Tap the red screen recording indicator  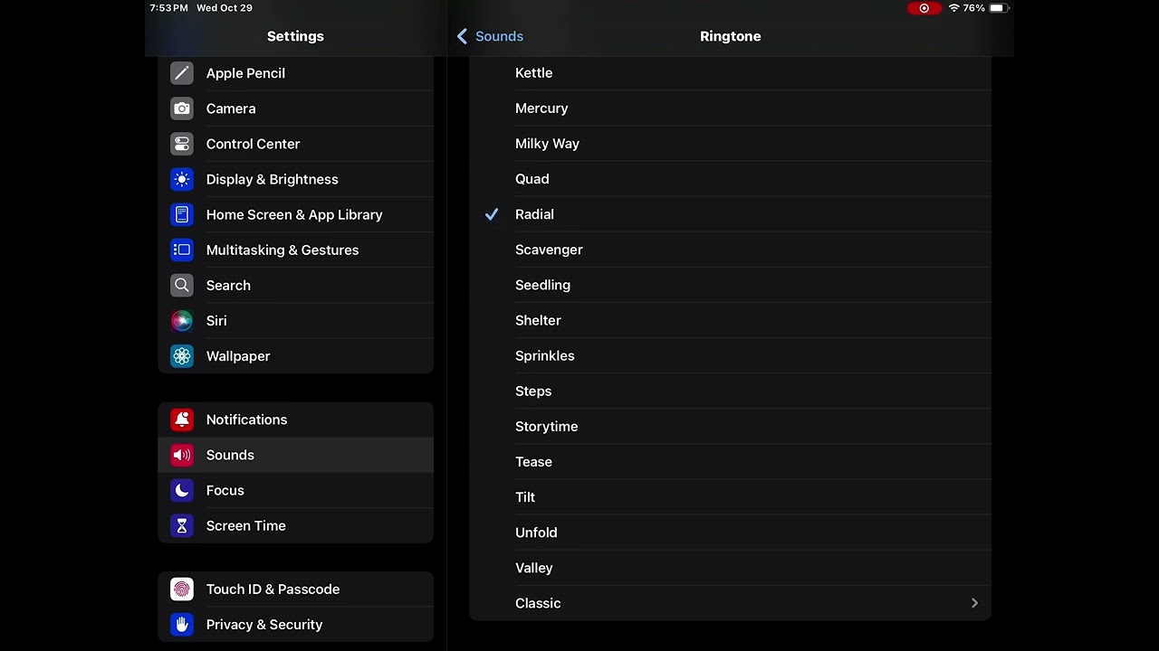pyautogui.click(x=924, y=8)
